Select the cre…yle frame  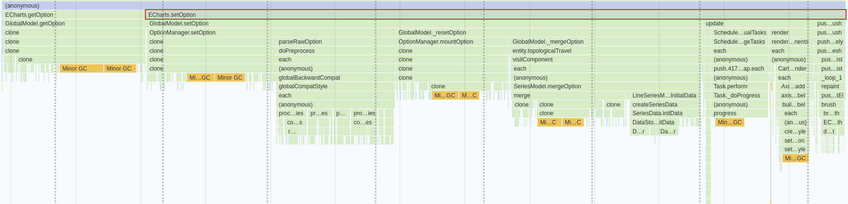pos(795,132)
